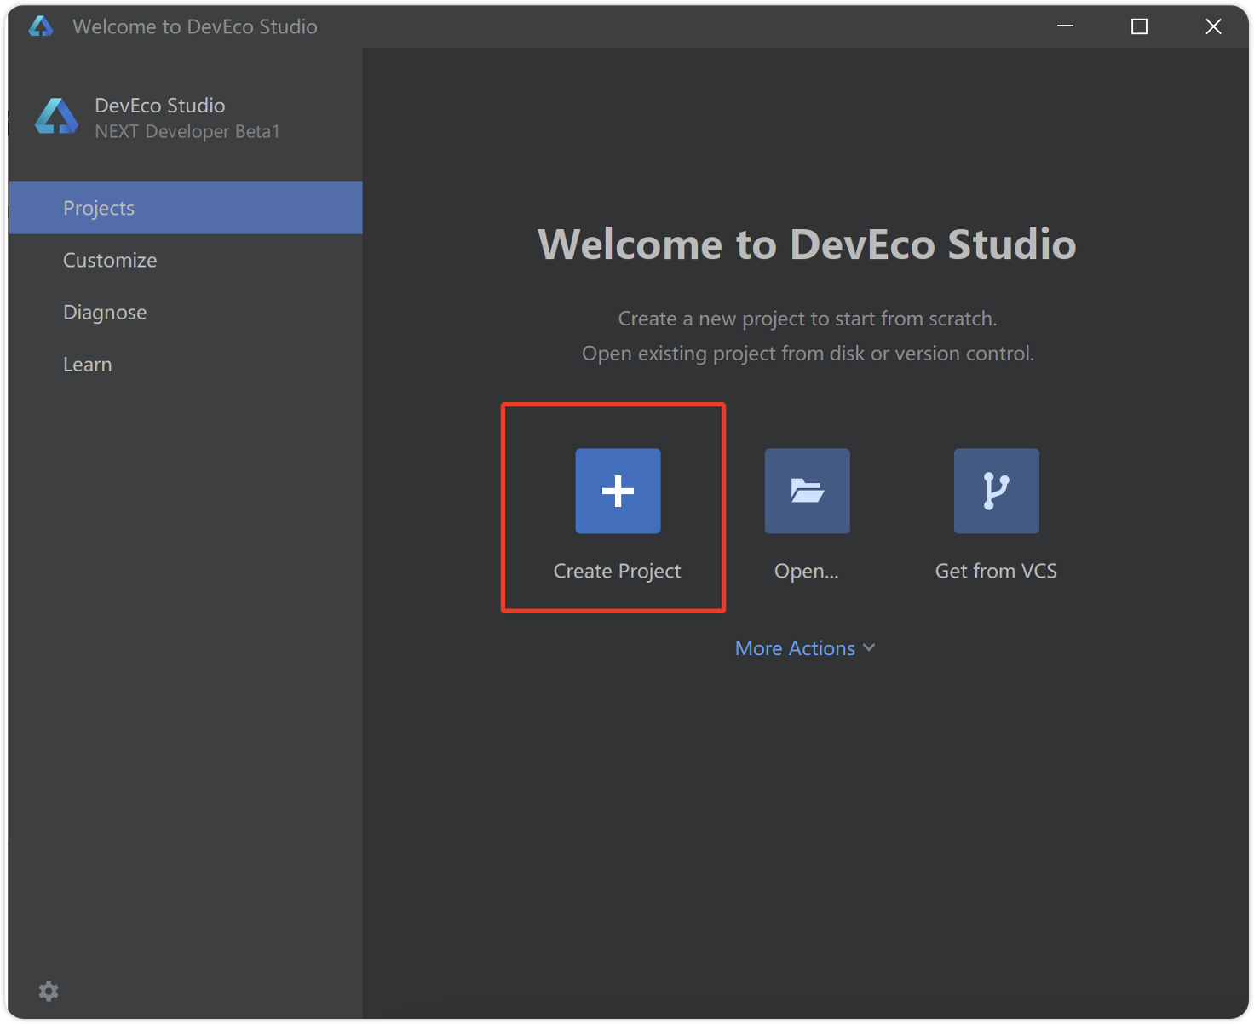
Task: Click the Create Project label
Action: coord(618,571)
